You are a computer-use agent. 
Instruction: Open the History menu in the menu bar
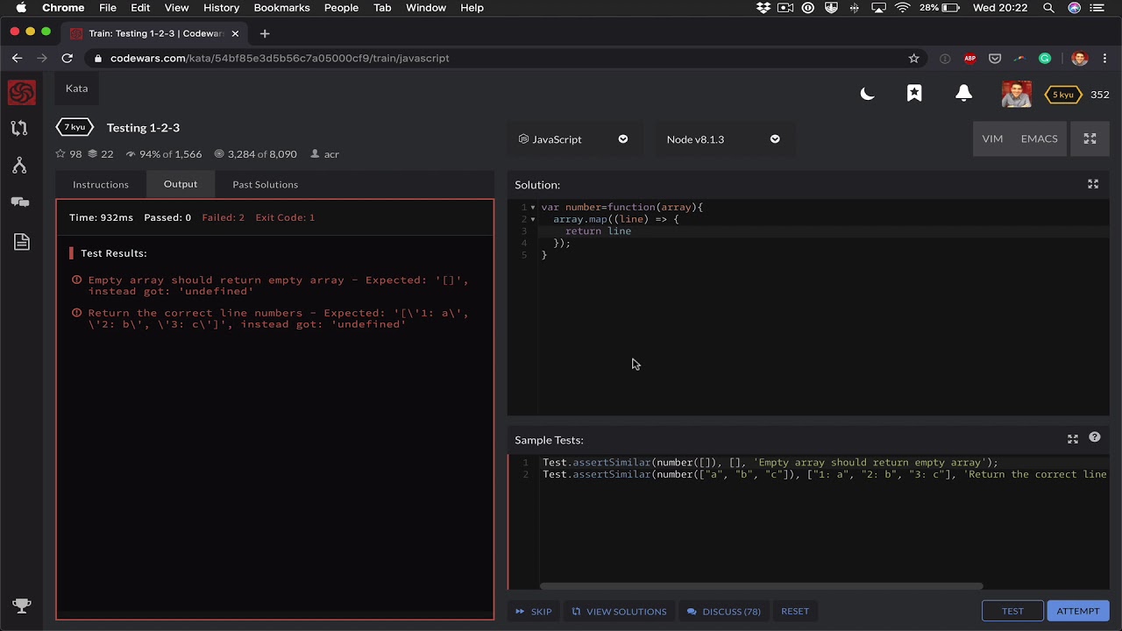click(221, 8)
